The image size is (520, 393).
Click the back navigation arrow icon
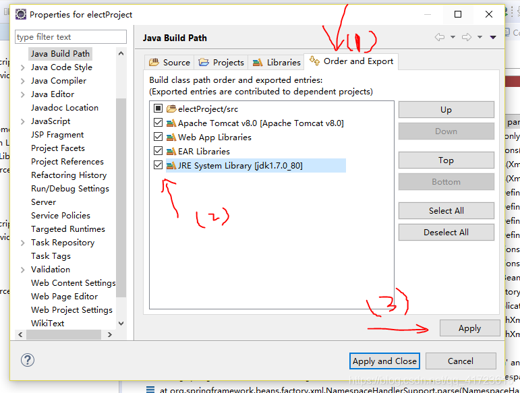point(440,37)
